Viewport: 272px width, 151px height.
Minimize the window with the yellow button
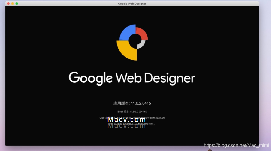[13, 4]
